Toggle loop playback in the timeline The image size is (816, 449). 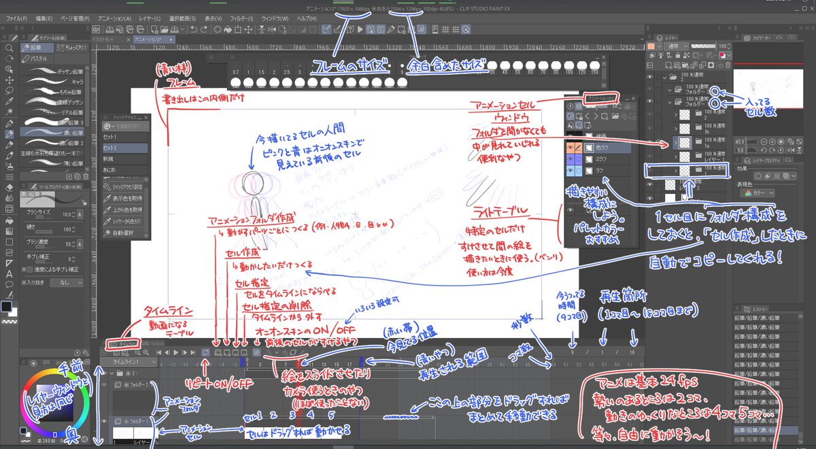[x=205, y=352]
